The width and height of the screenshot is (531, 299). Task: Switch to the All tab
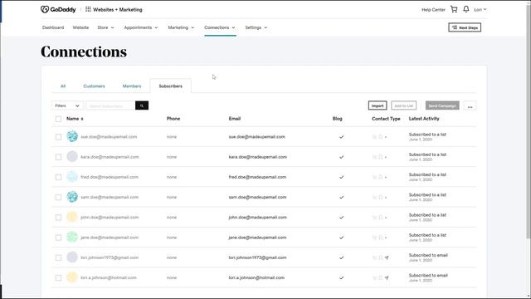pos(63,86)
